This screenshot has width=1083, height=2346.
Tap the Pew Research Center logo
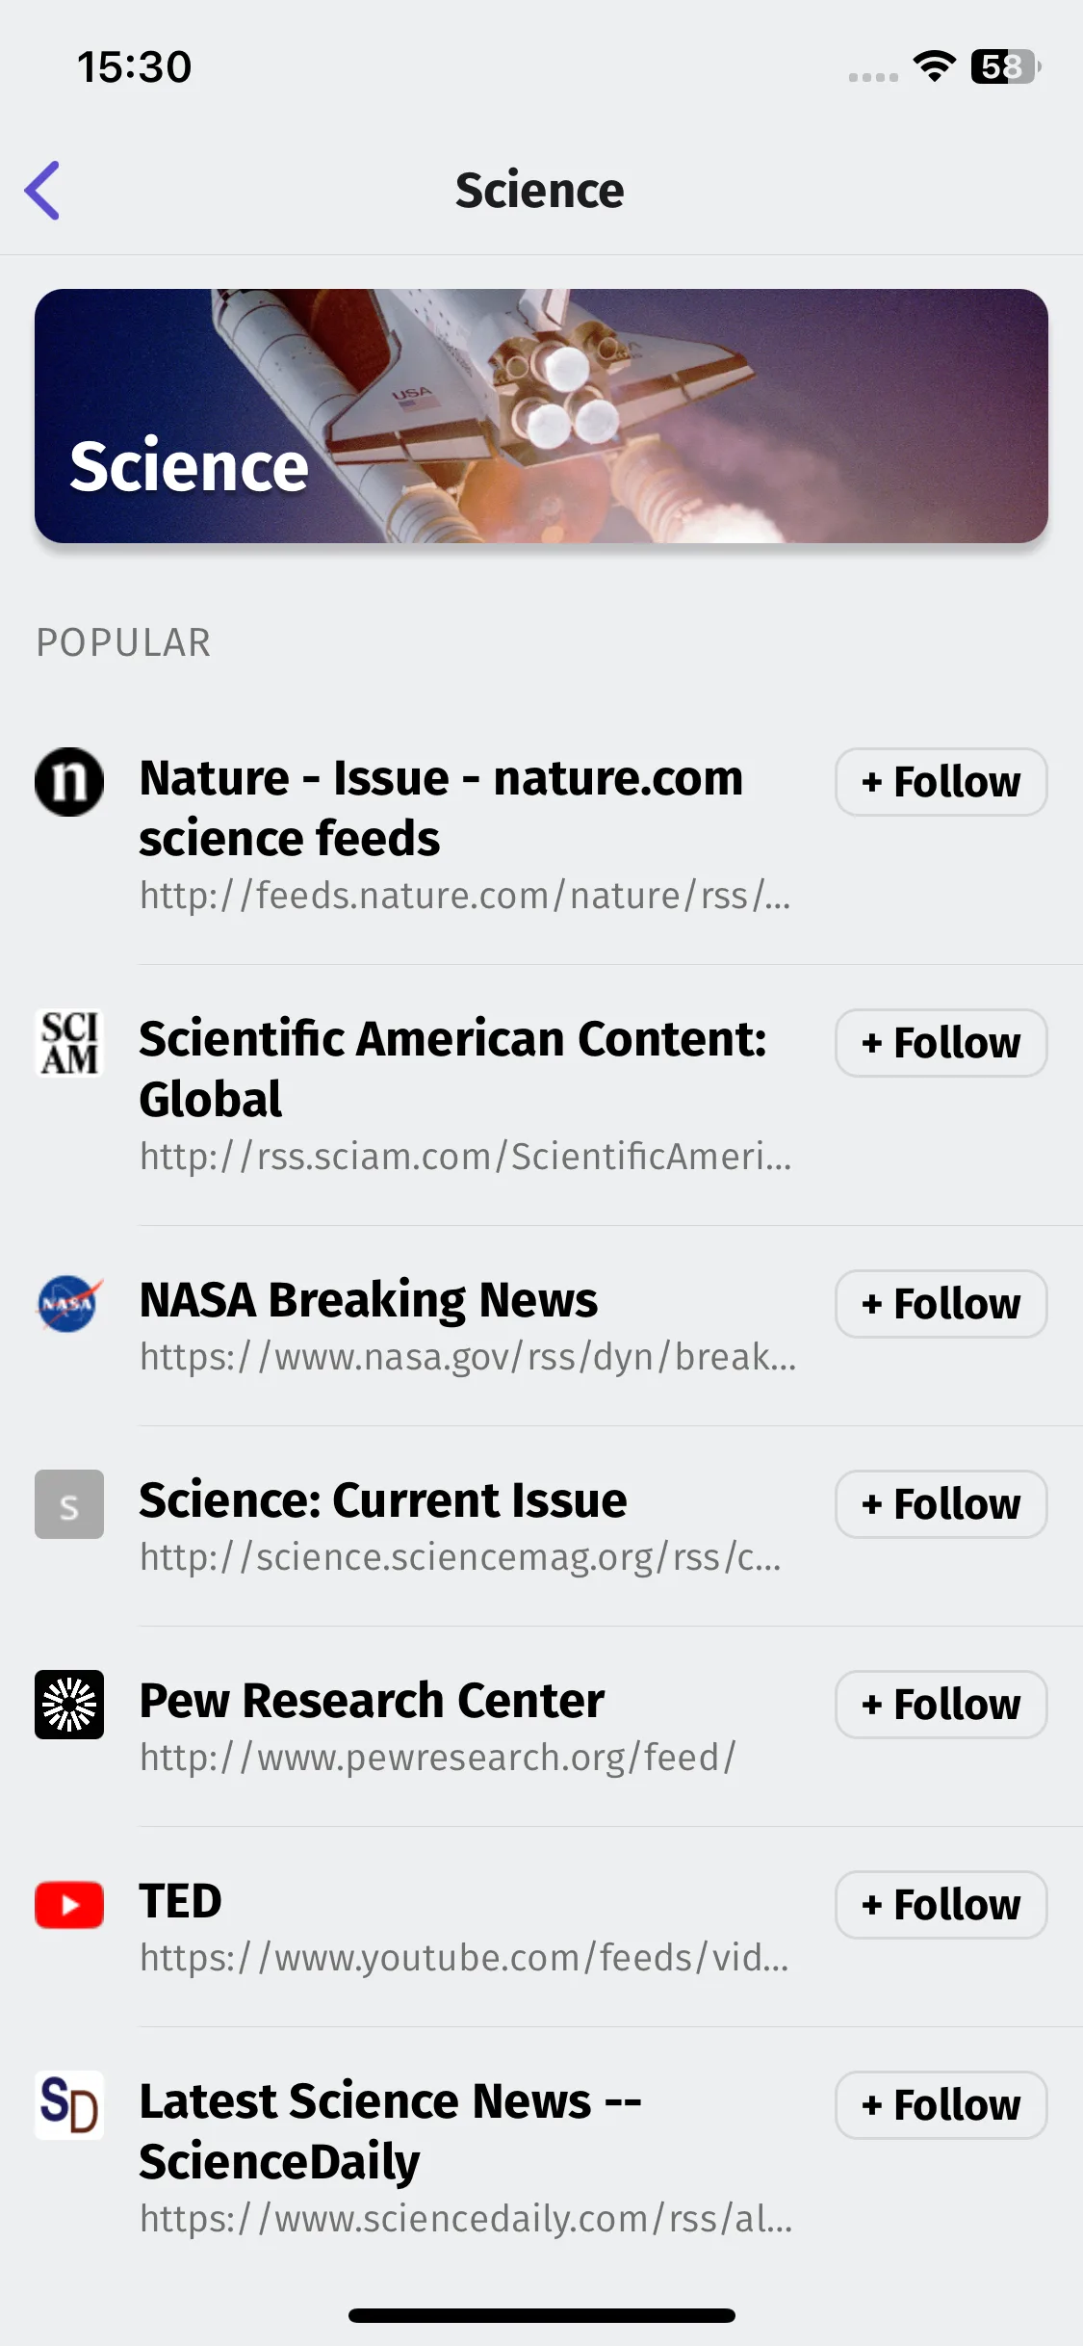coord(69,1705)
